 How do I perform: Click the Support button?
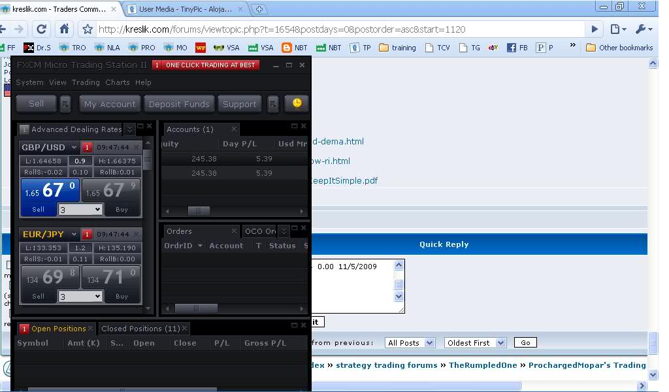tap(239, 104)
